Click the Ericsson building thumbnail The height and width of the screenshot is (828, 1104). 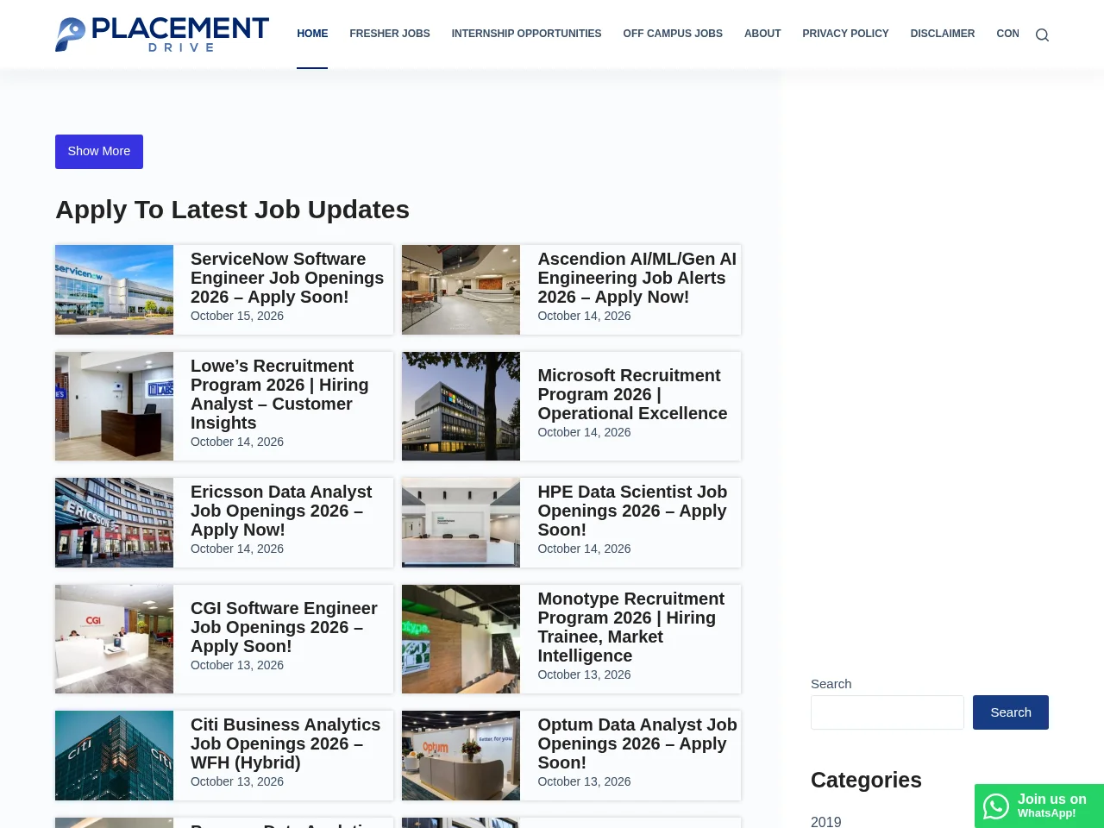(114, 523)
